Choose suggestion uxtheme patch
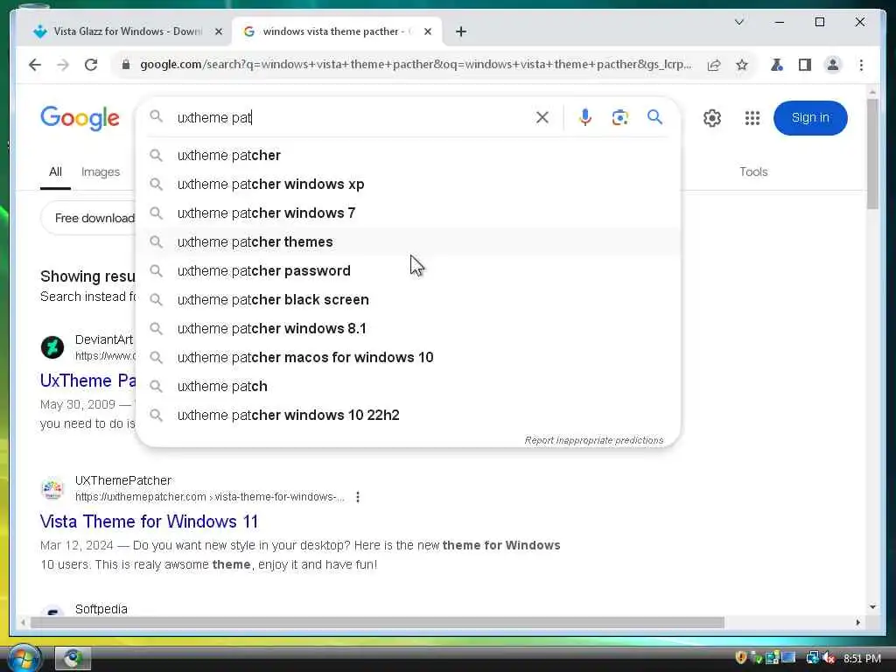 (x=409, y=386)
